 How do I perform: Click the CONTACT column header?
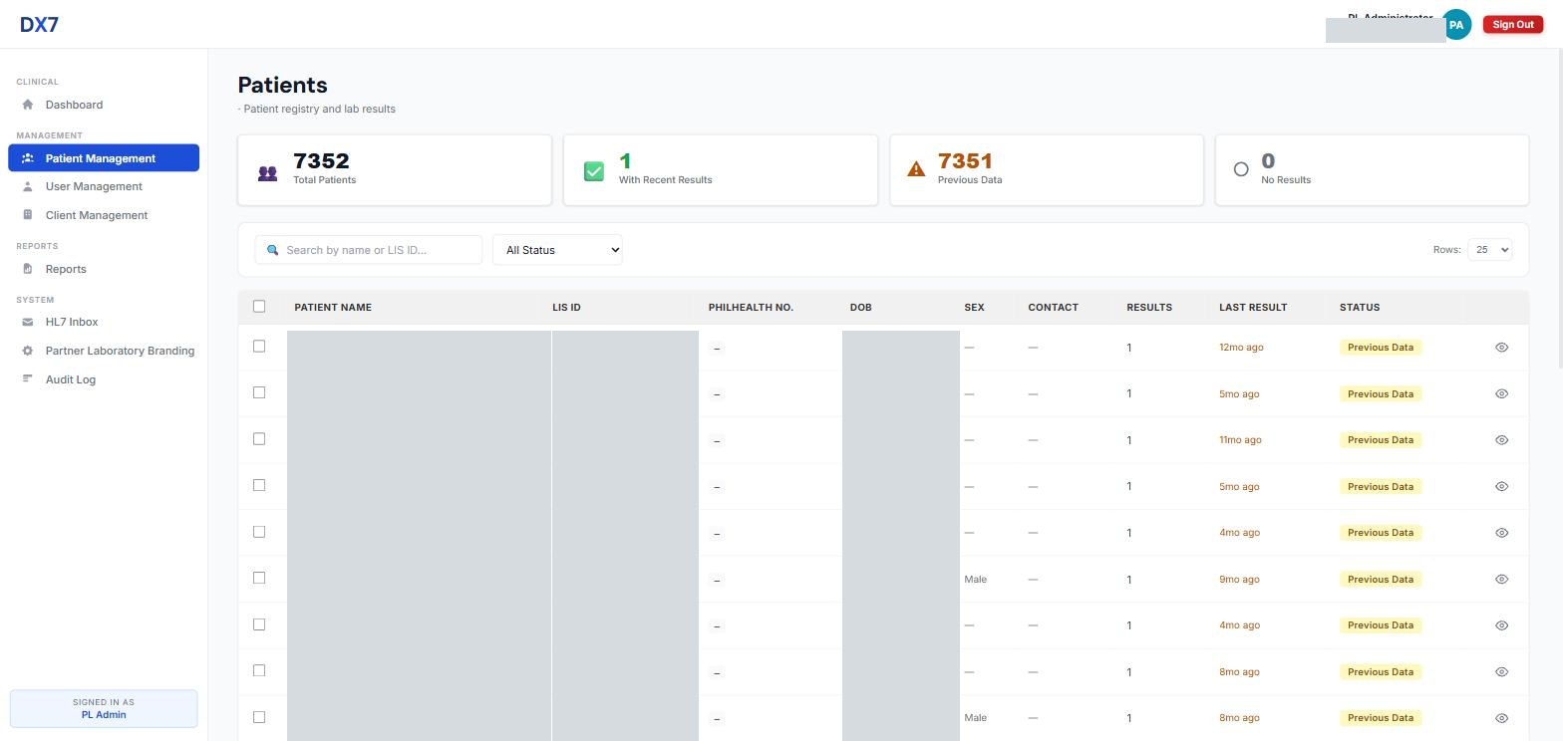pyautogui.click(x=1053, y=307)
